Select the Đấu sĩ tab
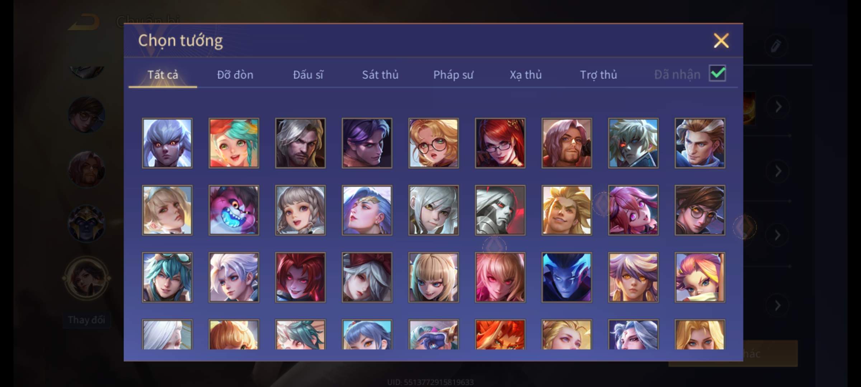Screen dimensions: 861x387 click(x=308, y=75)
